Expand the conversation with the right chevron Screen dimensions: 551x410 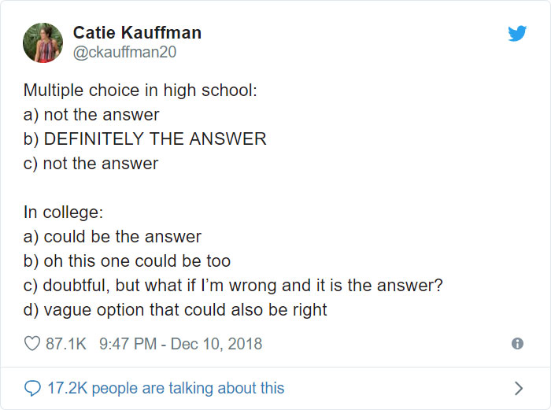518,388
